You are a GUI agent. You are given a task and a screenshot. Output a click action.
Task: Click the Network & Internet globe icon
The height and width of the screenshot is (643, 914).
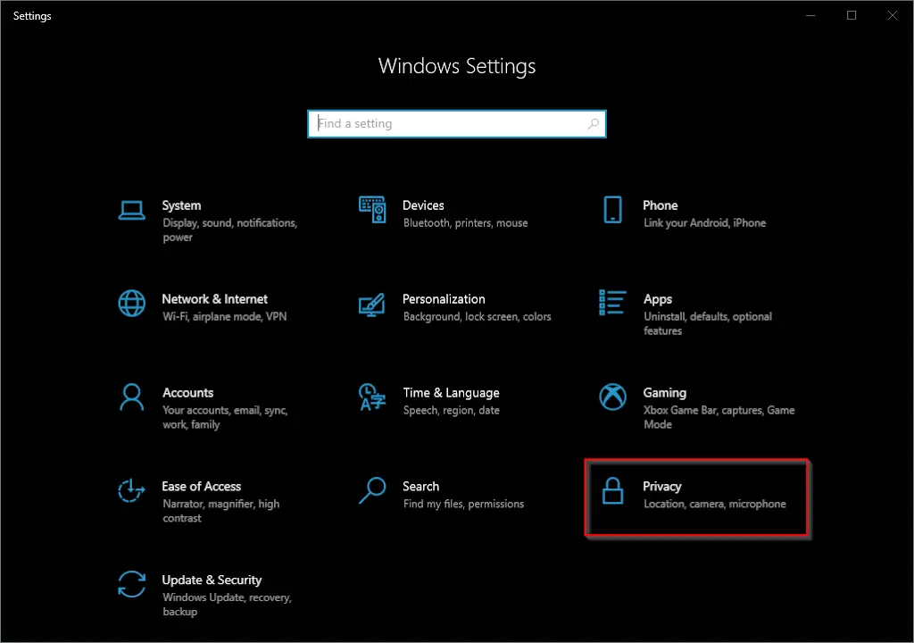pos(132,304)
